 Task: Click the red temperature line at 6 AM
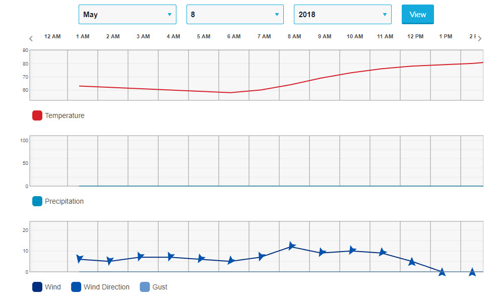point(231,92)
